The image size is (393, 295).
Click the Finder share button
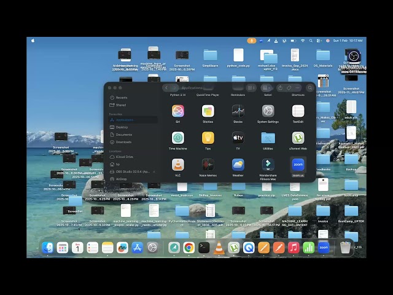pos(281,88)
